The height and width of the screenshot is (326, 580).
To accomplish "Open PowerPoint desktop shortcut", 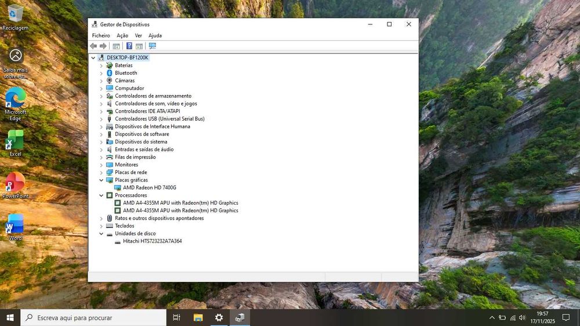I will pyautogui.click(x=15, y=186).
